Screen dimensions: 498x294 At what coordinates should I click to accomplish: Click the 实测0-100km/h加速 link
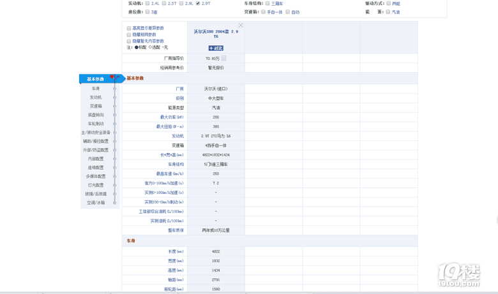tap(164, 193)
